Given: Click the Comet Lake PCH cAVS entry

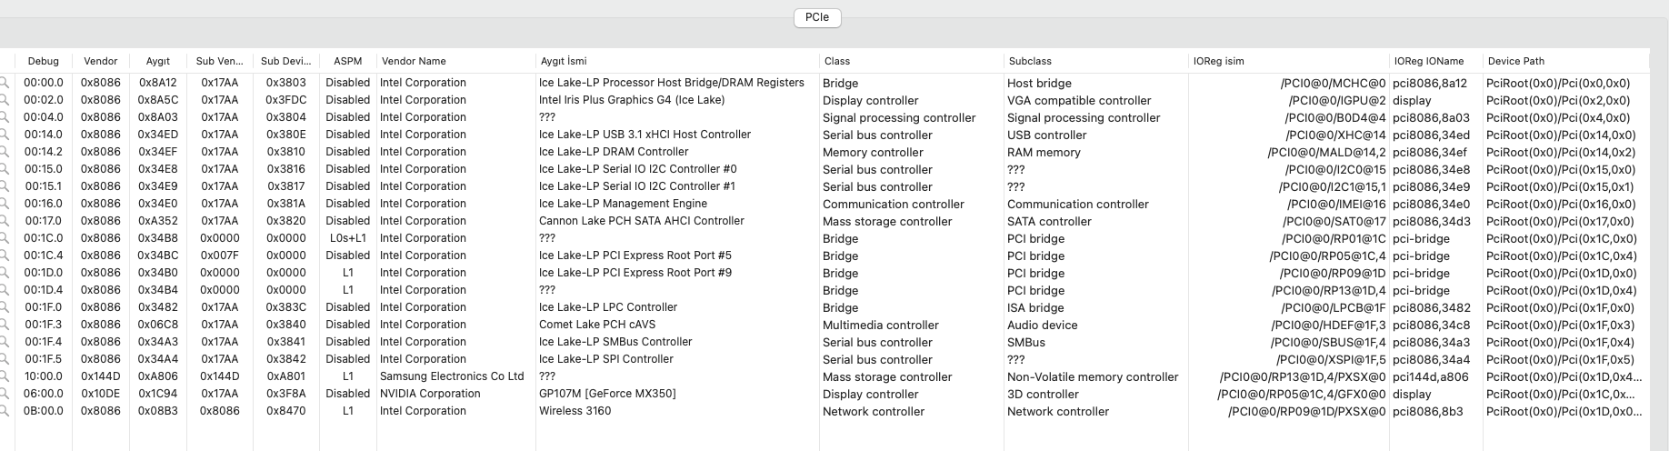Looking at the screenshot, I should point(596,325).
